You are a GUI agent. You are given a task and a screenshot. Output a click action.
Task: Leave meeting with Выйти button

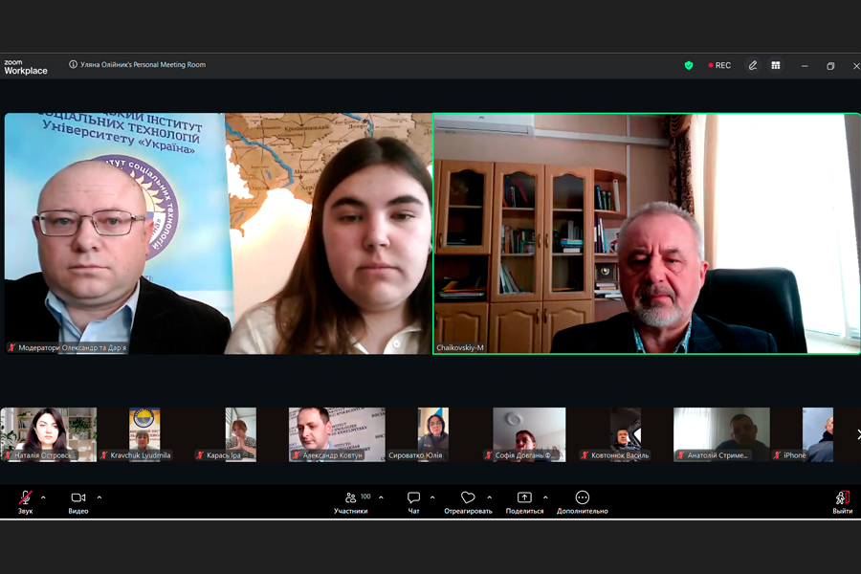tap(842, 502)
